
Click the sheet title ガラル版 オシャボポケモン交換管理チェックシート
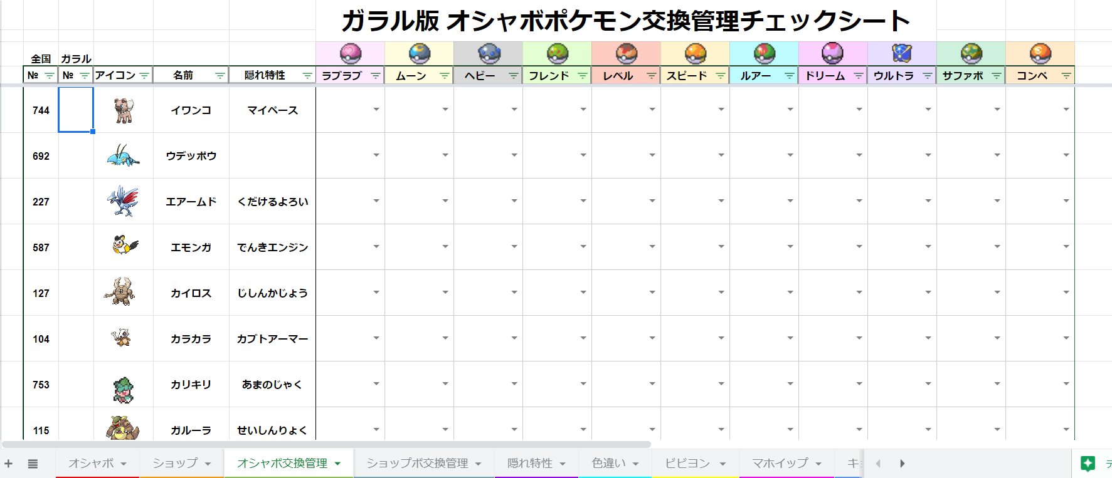pos(625,21)
